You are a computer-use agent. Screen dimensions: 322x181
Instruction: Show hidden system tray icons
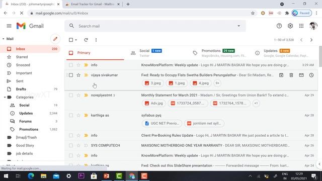(250, 176)
